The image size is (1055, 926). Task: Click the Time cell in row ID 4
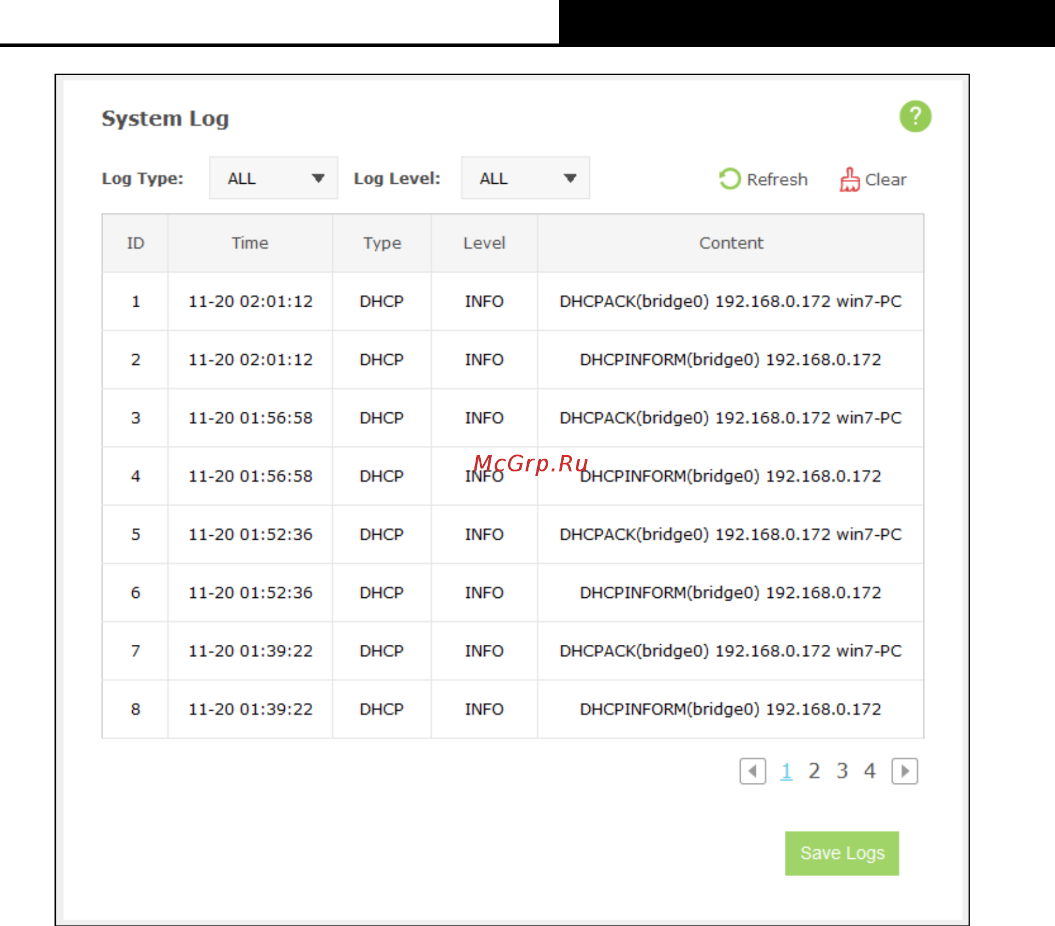pyautogui.click(x=251, y=476)
